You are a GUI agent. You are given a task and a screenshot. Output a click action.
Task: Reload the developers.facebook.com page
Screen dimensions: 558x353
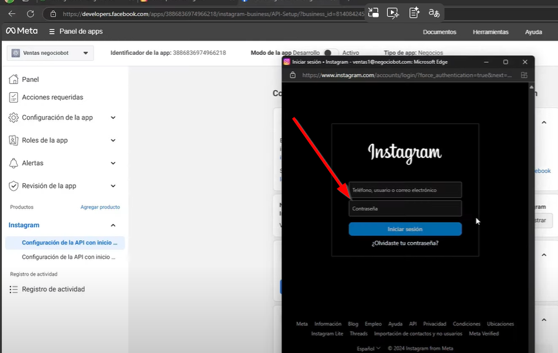pyautogui.click(x=30, y=14)
